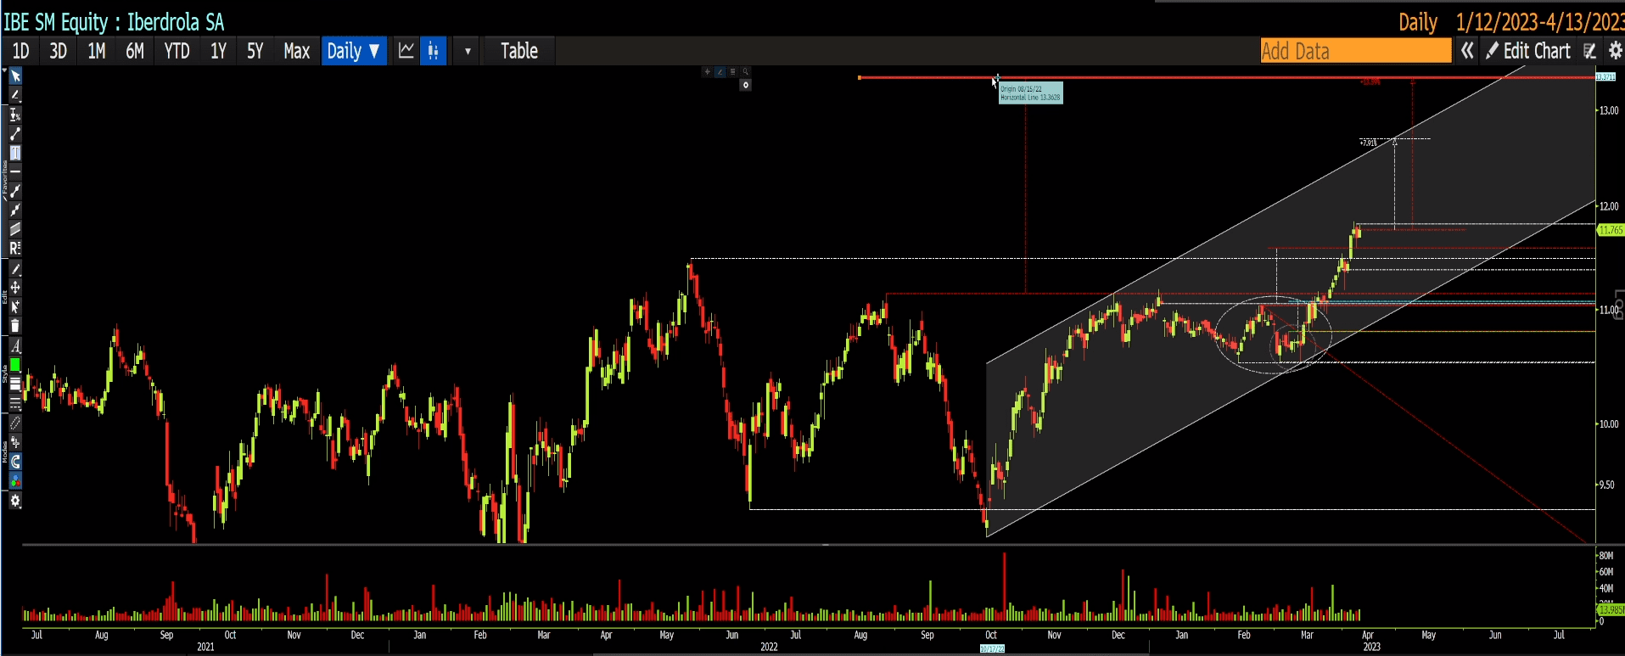1625x656 pixels.
Task: Toggle the lock-plus mode icon
Action: pyautogui.click(x=15, y=442)
